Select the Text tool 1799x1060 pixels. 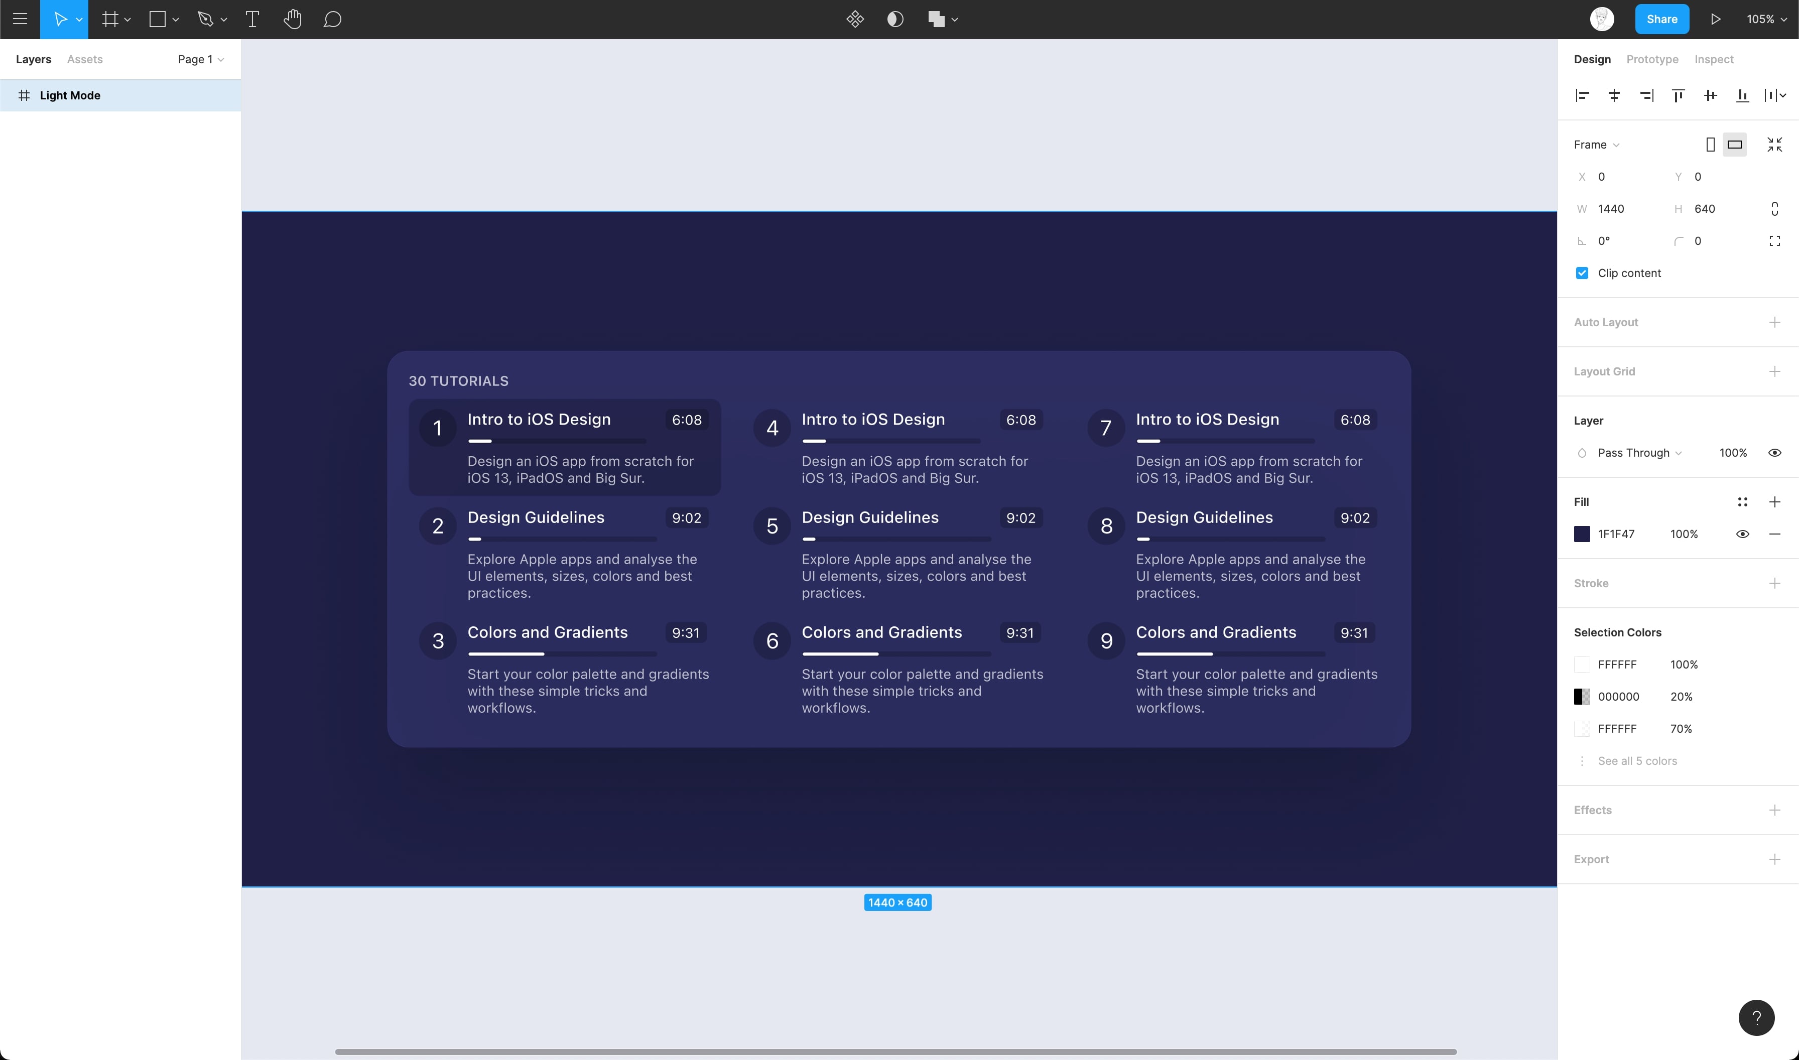[x=252, y=19]
